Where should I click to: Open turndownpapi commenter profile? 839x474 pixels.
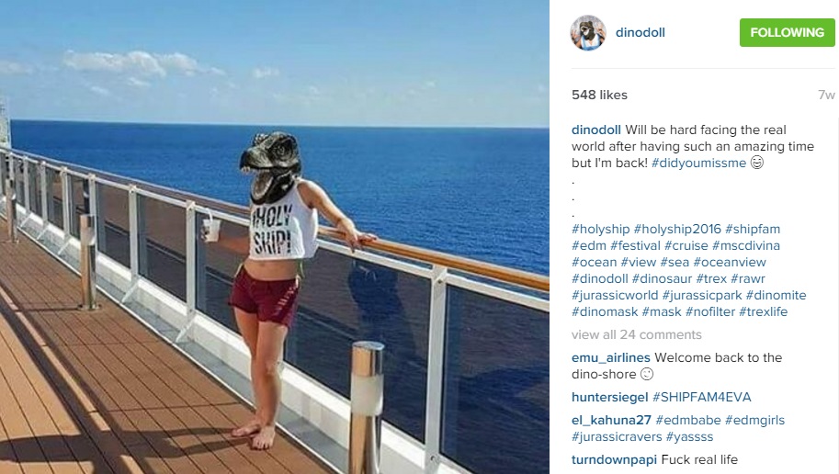(x=614, y=460)
